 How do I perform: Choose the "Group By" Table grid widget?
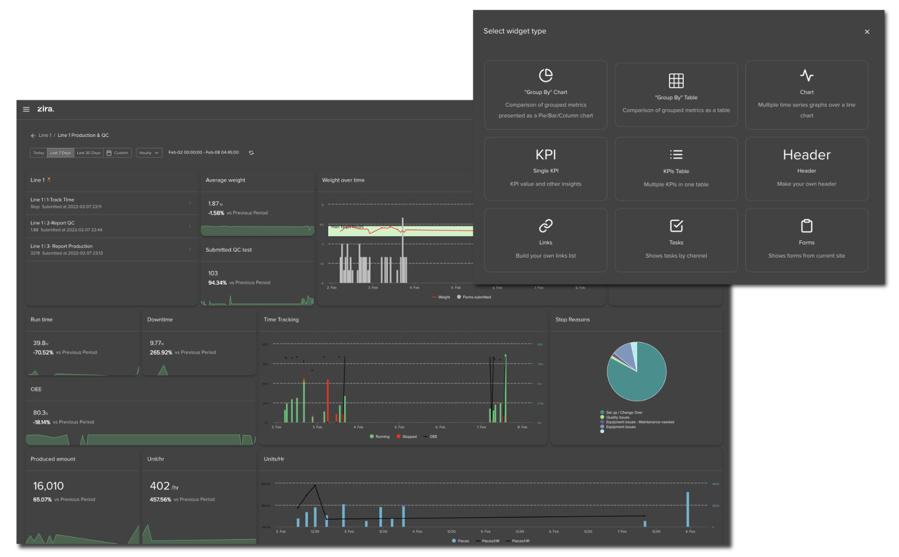click(676, 95)
